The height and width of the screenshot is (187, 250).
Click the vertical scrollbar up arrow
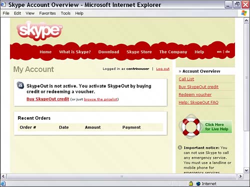tap(246, 20)
